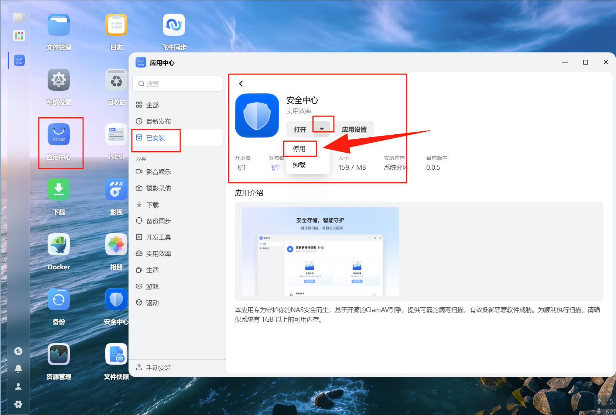Show 全部 apps in the sidebar

(177, 105)
